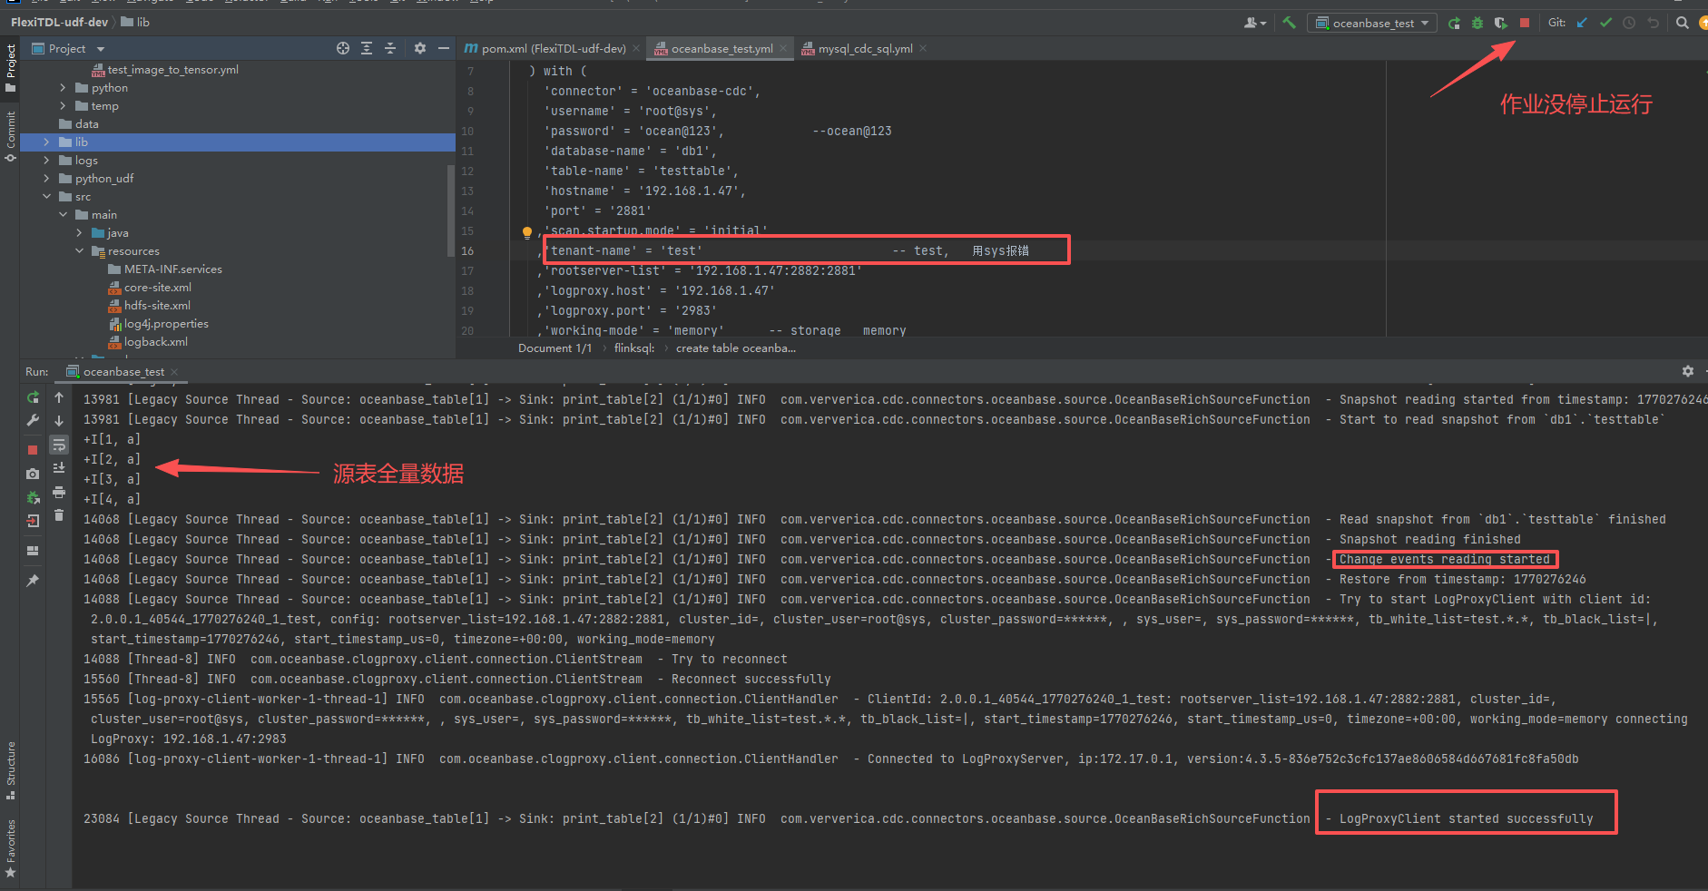The width and height of the screenshot is (1708, 891).
Task: Expand the python folder in project tree
Action: pyautogui.click(x=63, y=88)
